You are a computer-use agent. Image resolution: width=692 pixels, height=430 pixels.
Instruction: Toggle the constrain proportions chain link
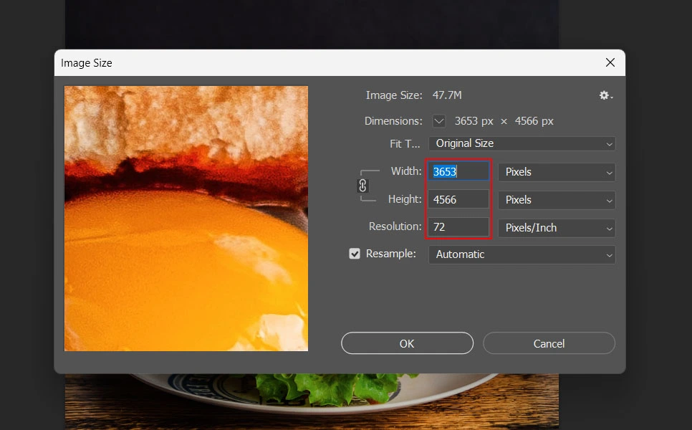362,186
